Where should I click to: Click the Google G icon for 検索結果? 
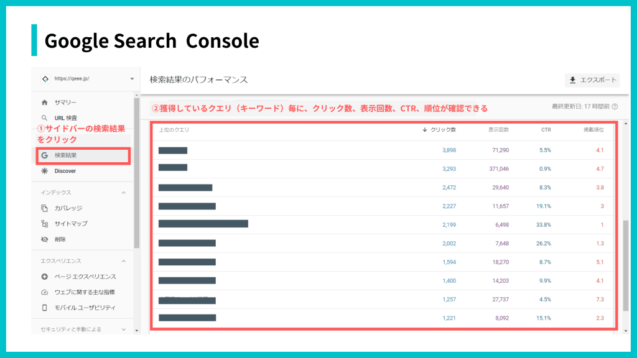[45, 155]
